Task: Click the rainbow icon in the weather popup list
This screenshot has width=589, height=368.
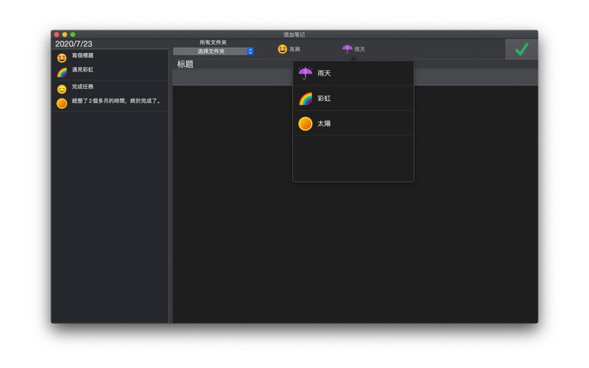Action: coord(305,99)
